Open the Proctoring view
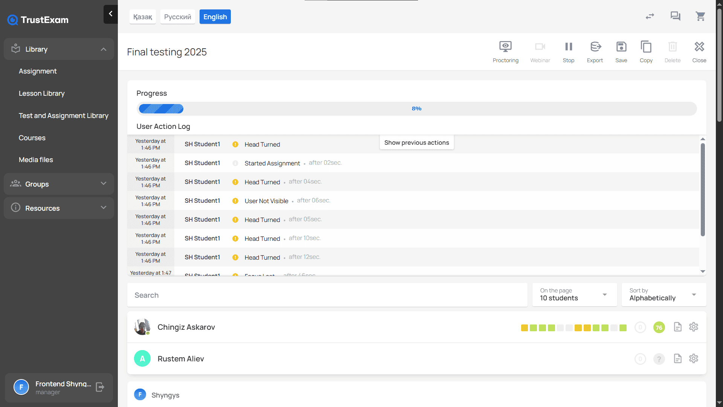The width and height of the screenshot is (723, 407). [x=505, y=52]
